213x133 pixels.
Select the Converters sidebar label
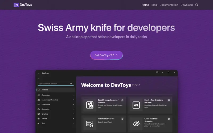(46, 95)
